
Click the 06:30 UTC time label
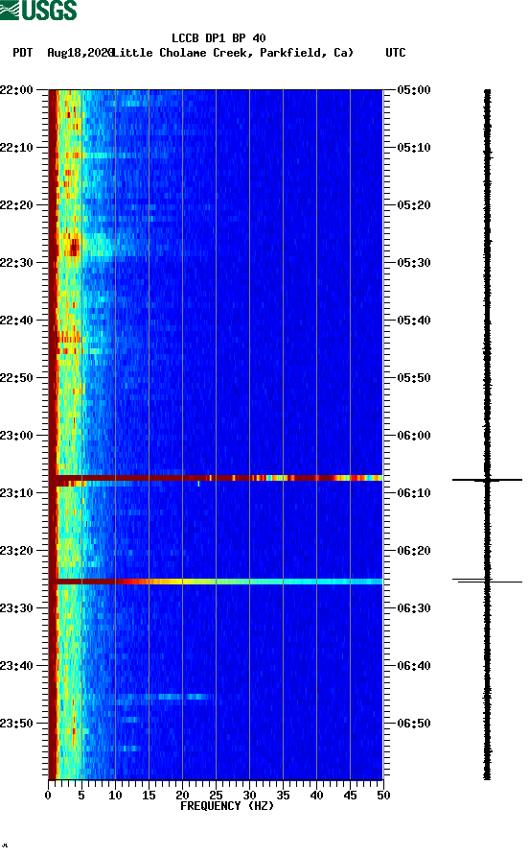pyautogui.click(x=414, y=608)
